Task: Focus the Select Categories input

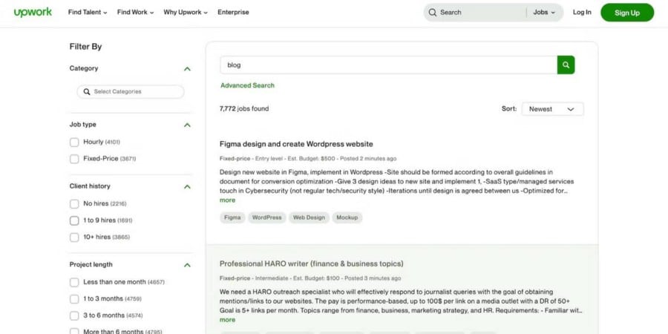Action: pyautogui.click(x=131, y=91)
